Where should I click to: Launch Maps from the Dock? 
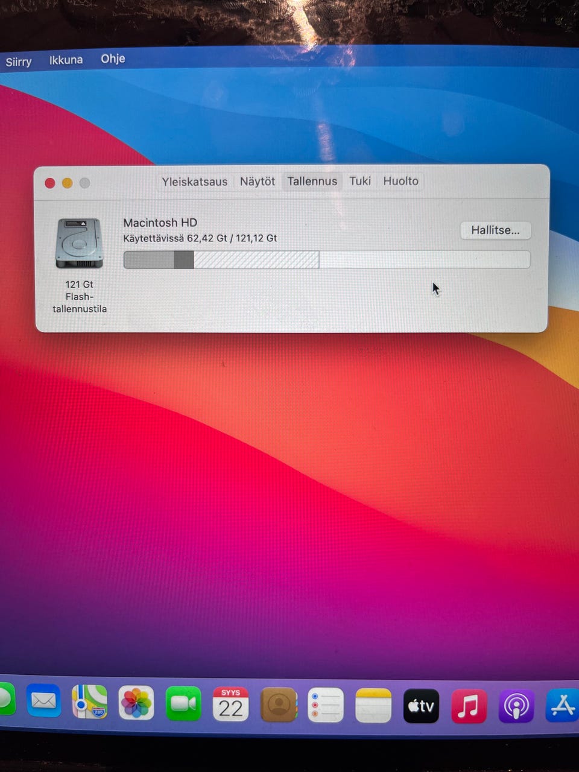pyautogui.click(x=90, y=701)
